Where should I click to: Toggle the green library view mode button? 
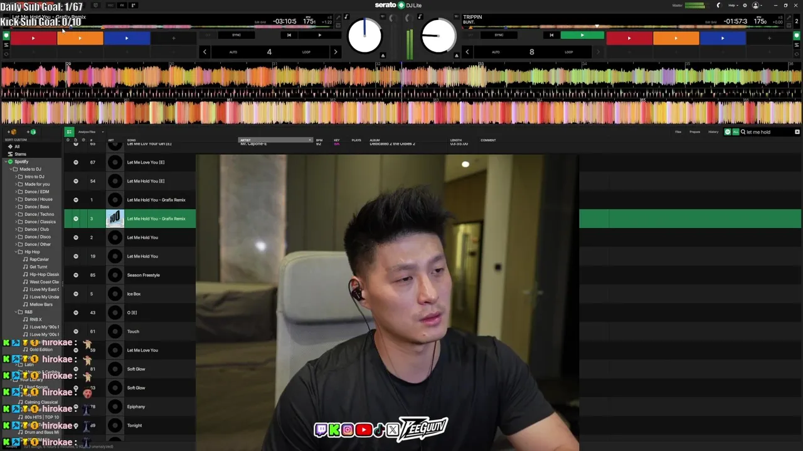coord(69,132)
